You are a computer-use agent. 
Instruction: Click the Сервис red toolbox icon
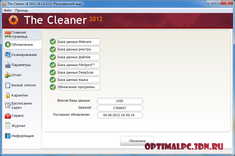tap(8, 116)
